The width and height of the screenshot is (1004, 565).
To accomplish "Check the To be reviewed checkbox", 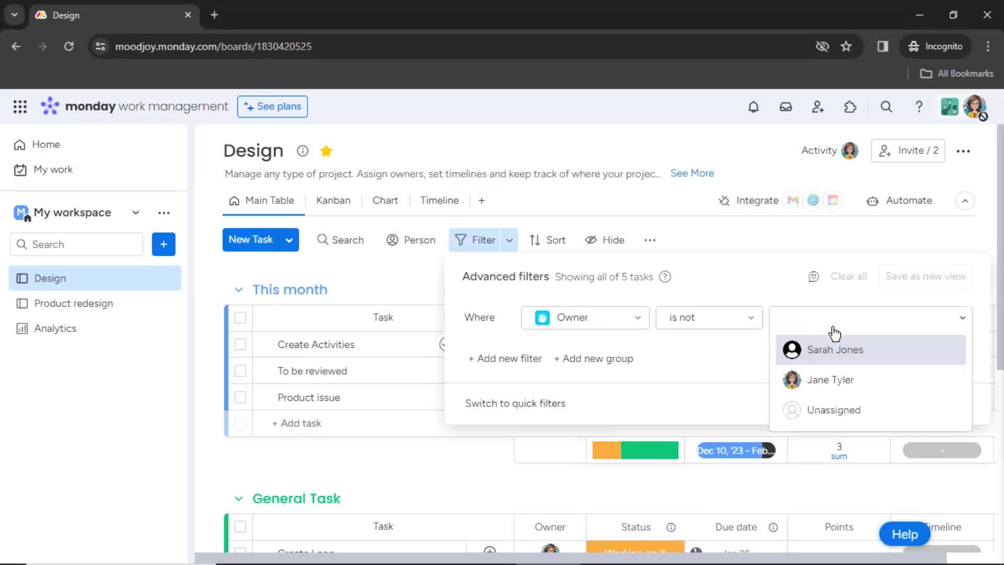I will tap(240, 371).
